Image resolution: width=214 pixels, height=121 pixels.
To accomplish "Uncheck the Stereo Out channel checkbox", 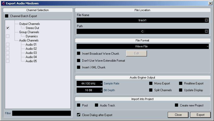I will click(x=8, y=28).
